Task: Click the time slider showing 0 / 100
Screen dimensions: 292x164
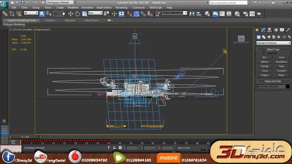Action: [x=25, y=137]
